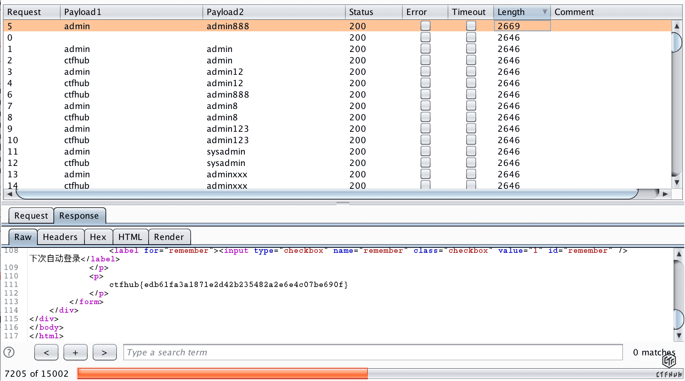Toggle Error checkbox for request 11
The width and height of the screenshot is (685, 381).
pyautogui.click(x=425, y=151)
